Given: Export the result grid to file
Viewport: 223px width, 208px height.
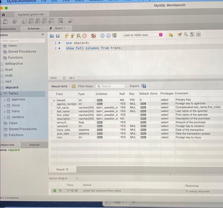Looking at the screenshot, I should [144, 86].
